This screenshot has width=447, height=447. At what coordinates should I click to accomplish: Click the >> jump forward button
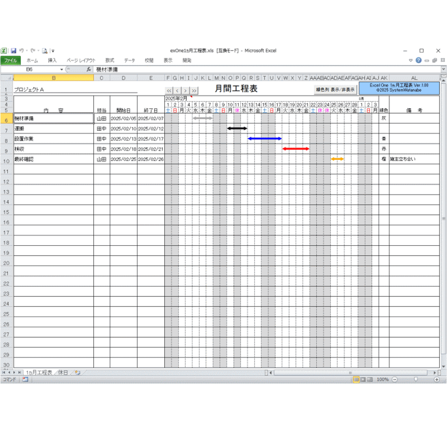point(194,90)
